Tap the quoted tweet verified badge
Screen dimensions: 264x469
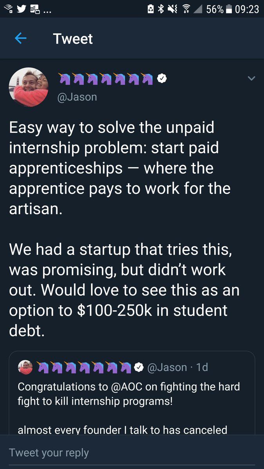(x=138, y=367)
